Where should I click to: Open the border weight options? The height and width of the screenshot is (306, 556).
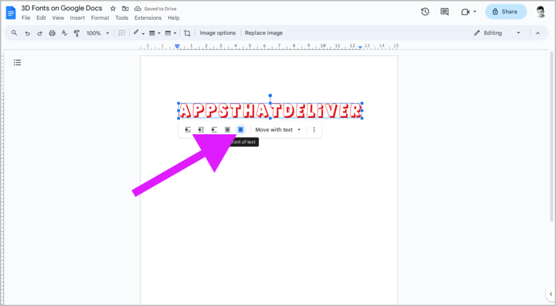point(152,33)
